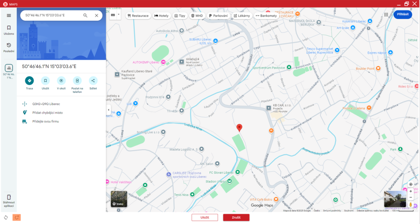Click the Pegman Street View icon
Screen dimensions: 420x224
click(x=411, y=204)
